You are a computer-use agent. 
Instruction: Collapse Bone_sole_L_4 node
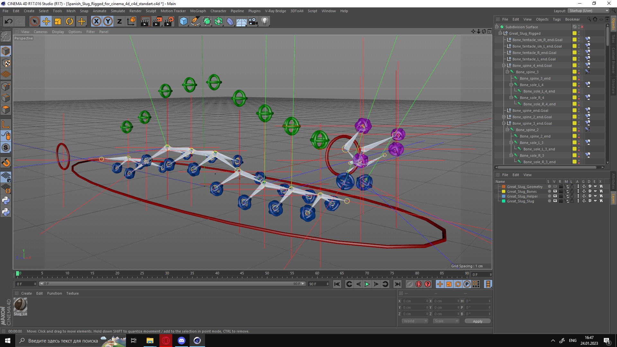[511, 85]
